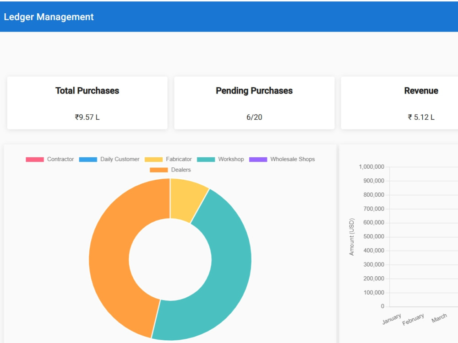Toggle the Daily Customer legend color swatch

click(88, 159)
